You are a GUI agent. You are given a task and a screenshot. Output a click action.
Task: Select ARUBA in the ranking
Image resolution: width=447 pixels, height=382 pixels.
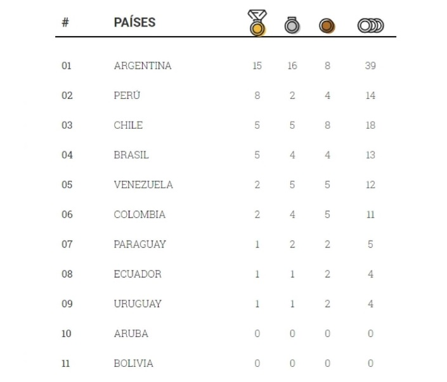[x=131, y=333]
